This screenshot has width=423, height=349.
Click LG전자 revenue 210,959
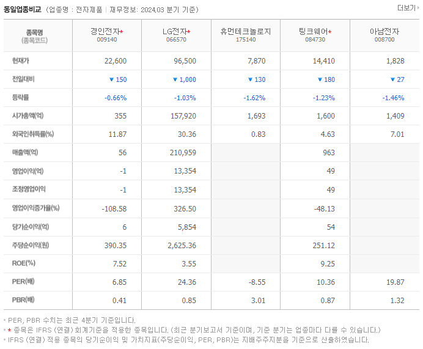[x=183, y=153]
